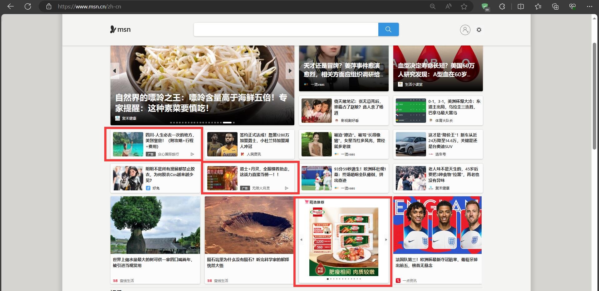Open Browser essentials heart icon in toolbar

pos(572,6)
